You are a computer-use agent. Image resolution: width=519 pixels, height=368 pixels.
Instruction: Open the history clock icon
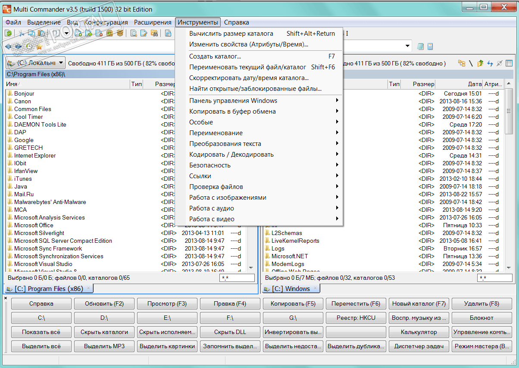[x=29, y=46]
